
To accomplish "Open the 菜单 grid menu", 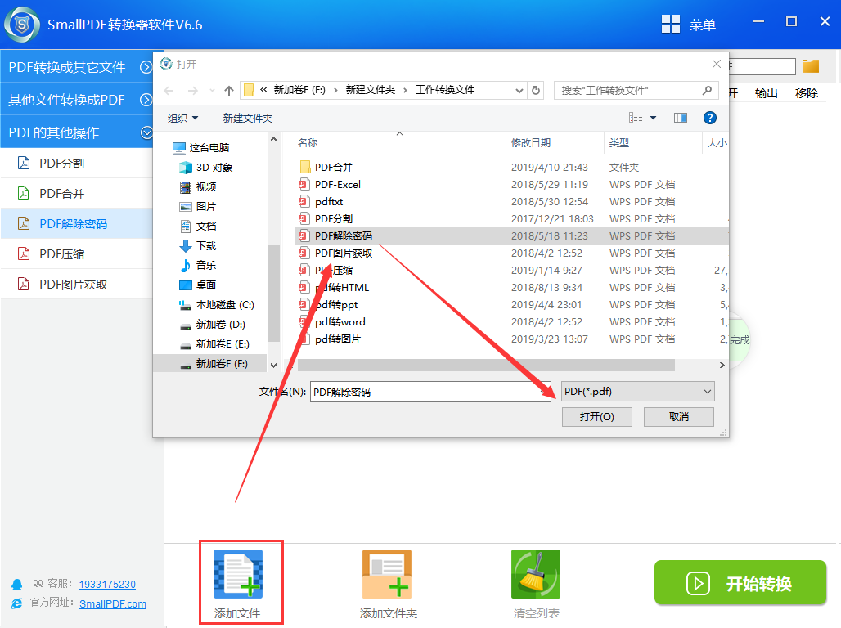I will tap(689, 25).
